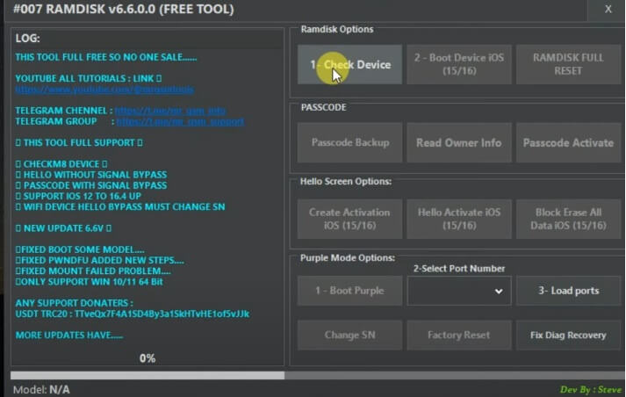The height and width of the screenshot is (397, 626).
Task: Select the Passcode Backup button
Action: tap(349, 142)
